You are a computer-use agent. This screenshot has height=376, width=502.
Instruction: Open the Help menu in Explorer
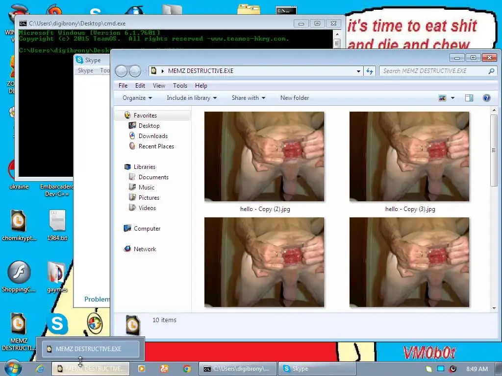click(201, 86)
